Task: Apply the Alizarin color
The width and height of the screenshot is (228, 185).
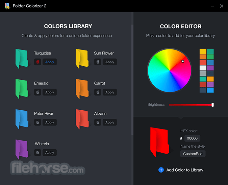Action: 110,122
